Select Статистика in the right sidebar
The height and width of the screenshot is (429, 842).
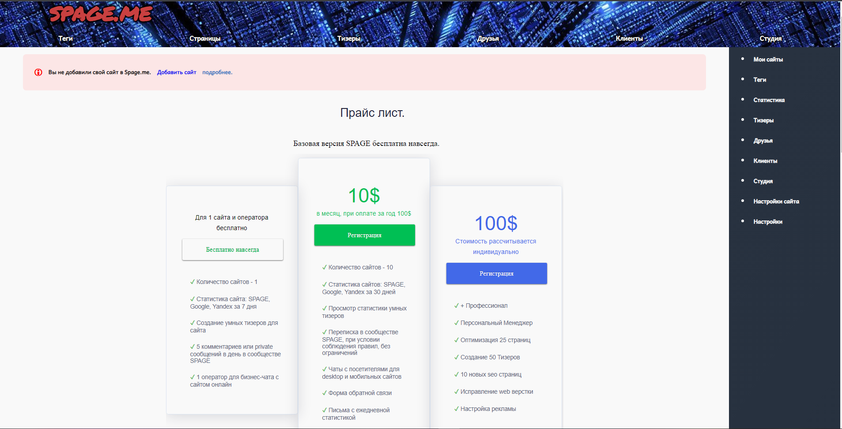tap(769, 100)
